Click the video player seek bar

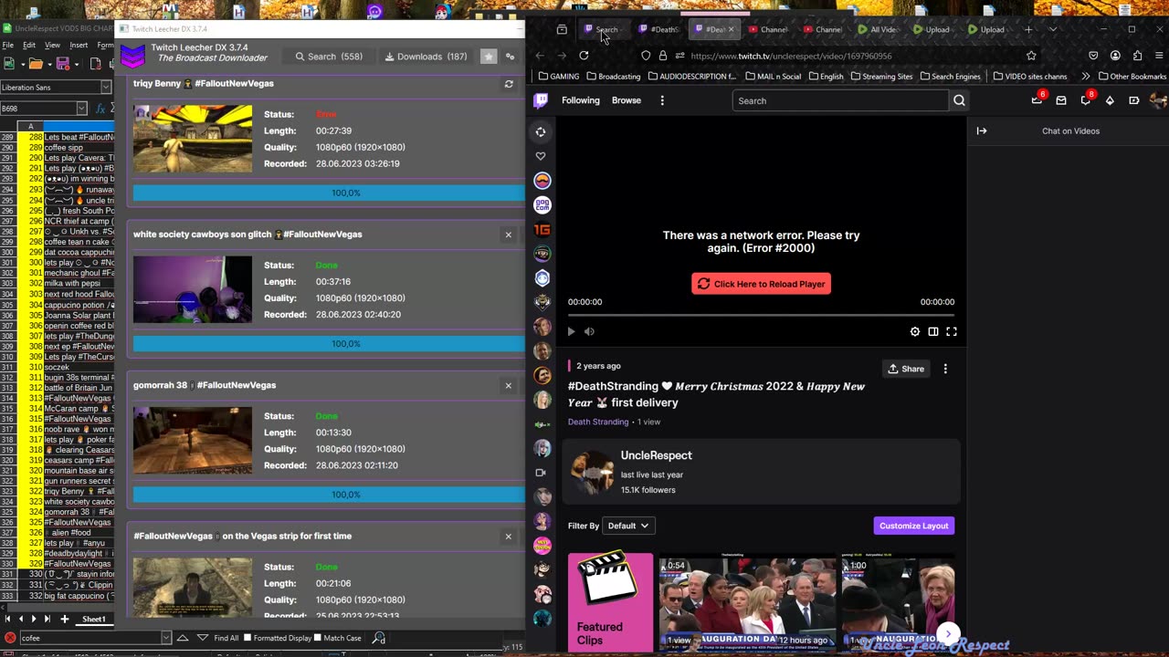761,315
